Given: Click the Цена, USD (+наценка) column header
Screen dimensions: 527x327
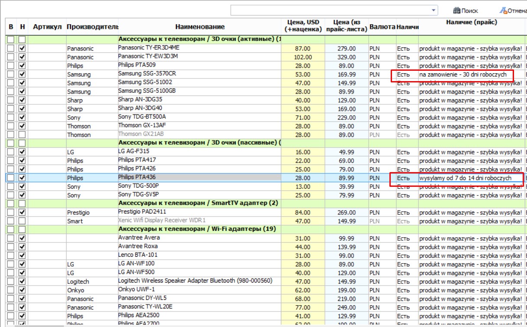Looking at the screenshot, I should click(x=303, y=26).
